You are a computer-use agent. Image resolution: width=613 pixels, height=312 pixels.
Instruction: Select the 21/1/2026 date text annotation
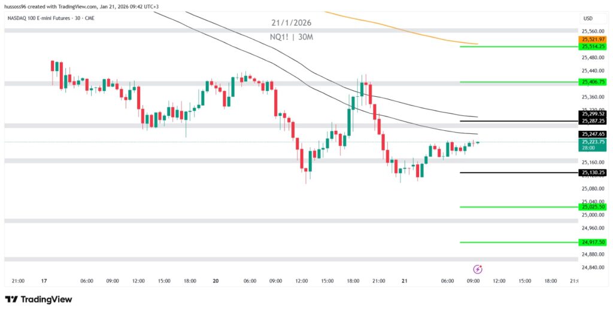click(290, 23)
